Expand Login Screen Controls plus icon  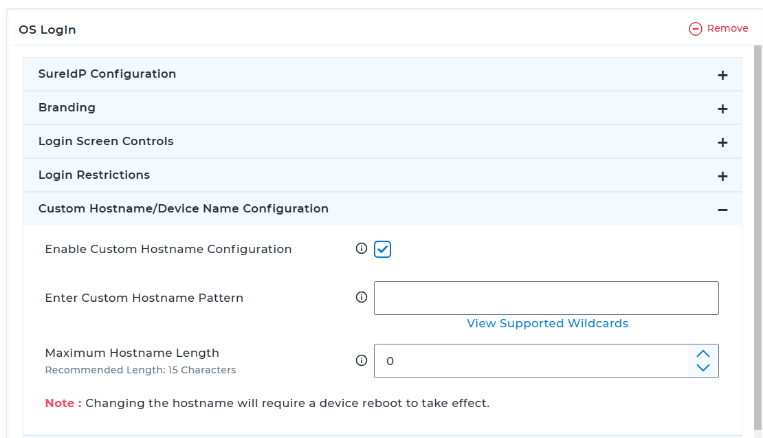pyautogui.click(x=722, y=142)
